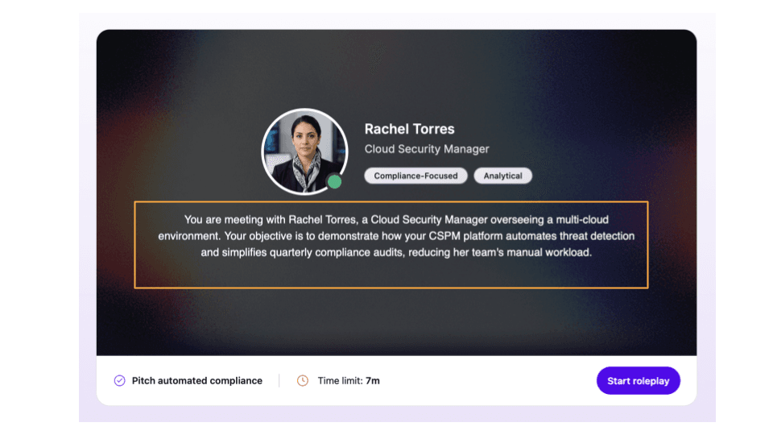Select the Analytical tag
The image size is (773, 435).
click(x=502, y=176)
